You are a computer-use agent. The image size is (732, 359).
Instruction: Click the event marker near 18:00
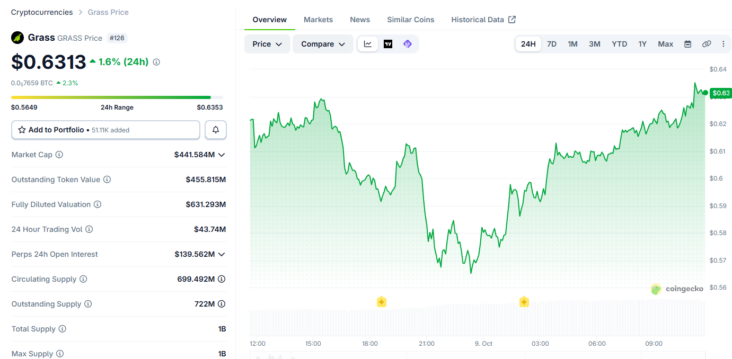(x=381, y=302)
